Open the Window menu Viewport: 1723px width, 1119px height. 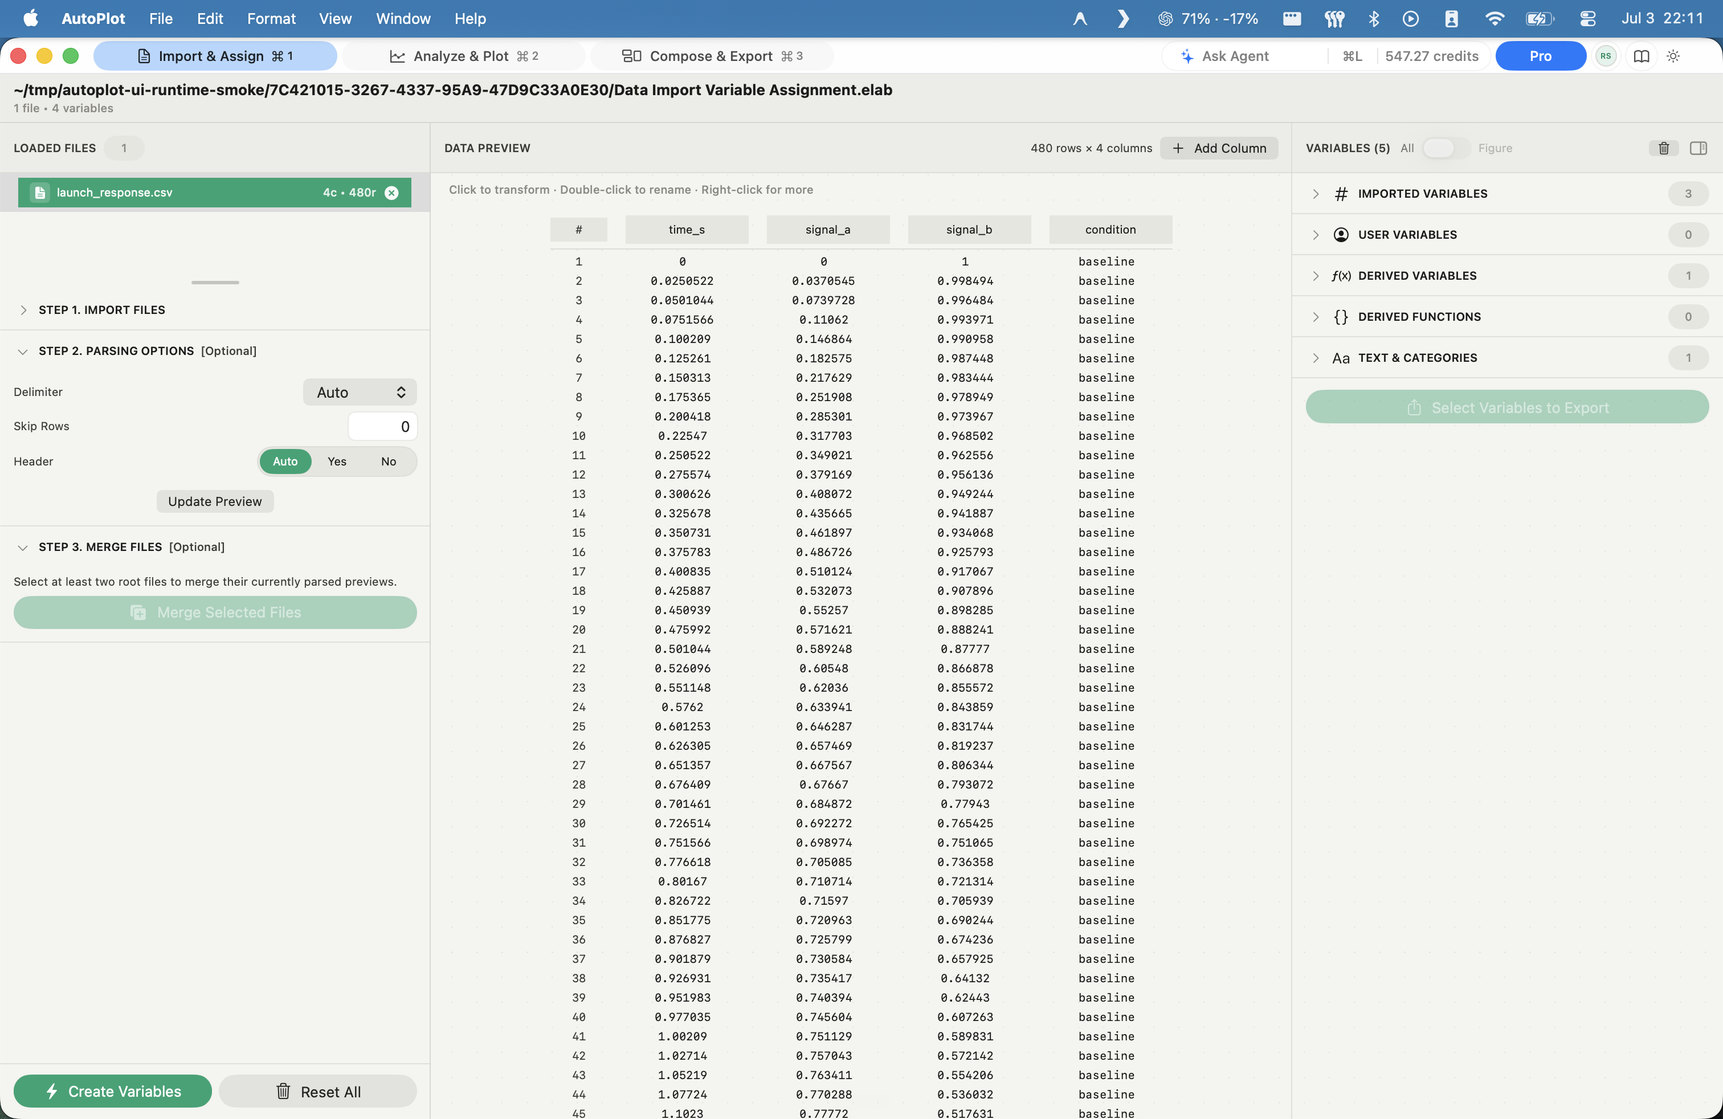click(402, 19)
